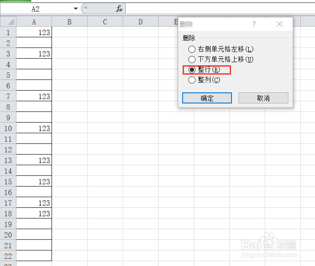Screen dimensions: 315x266
Task: Click cell B4 in the sheet
Action: pyautogui.click(x=69, y=64)
